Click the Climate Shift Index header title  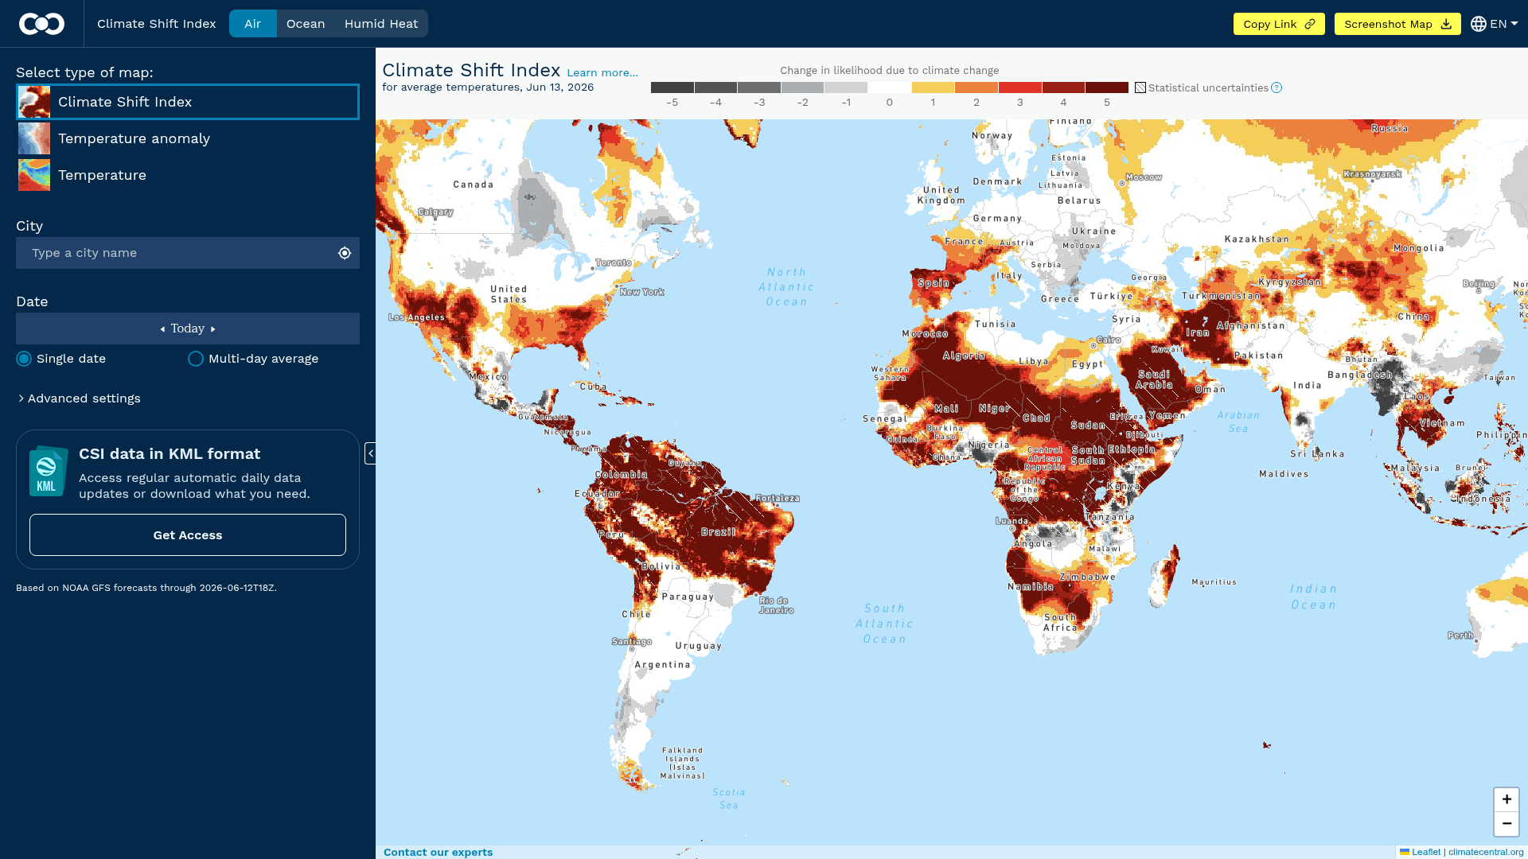[x=471, y=70]
